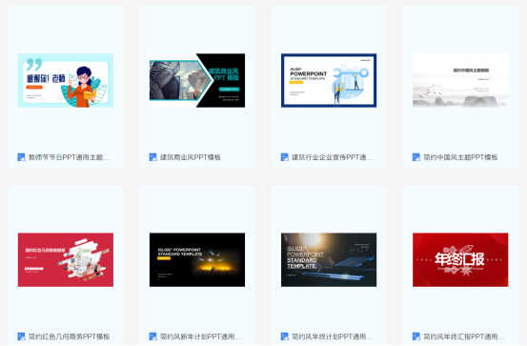Click file icon beside 建筑商业风PPT模板
Image resolution: width=527 pixels, height=346 pixels.
pyautogui.click(x=153, y=157)
